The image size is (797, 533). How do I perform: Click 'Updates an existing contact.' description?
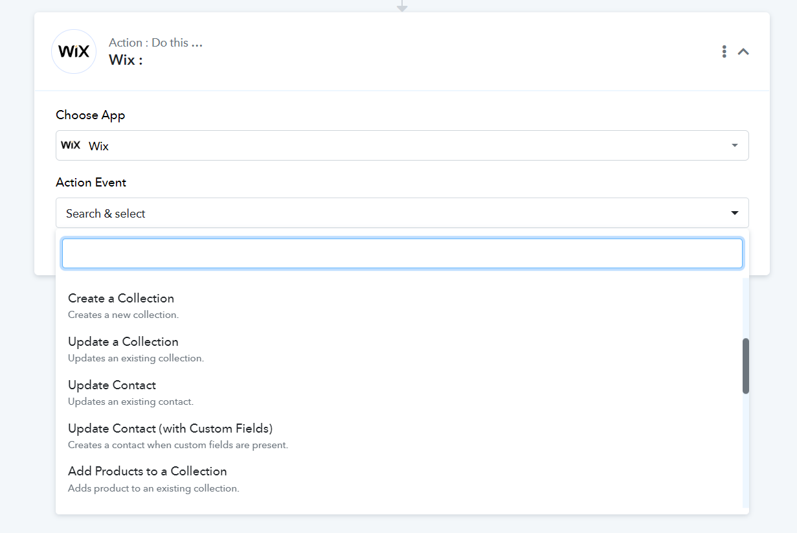(131, 402)
